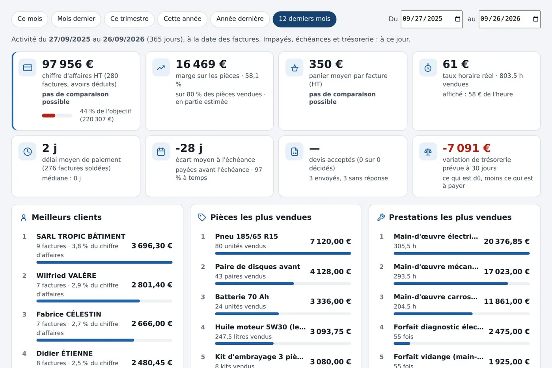
Task: Select client SARL TROPIC BÂTIMENT
Action: pyautogui.click(x=81, y=236)
